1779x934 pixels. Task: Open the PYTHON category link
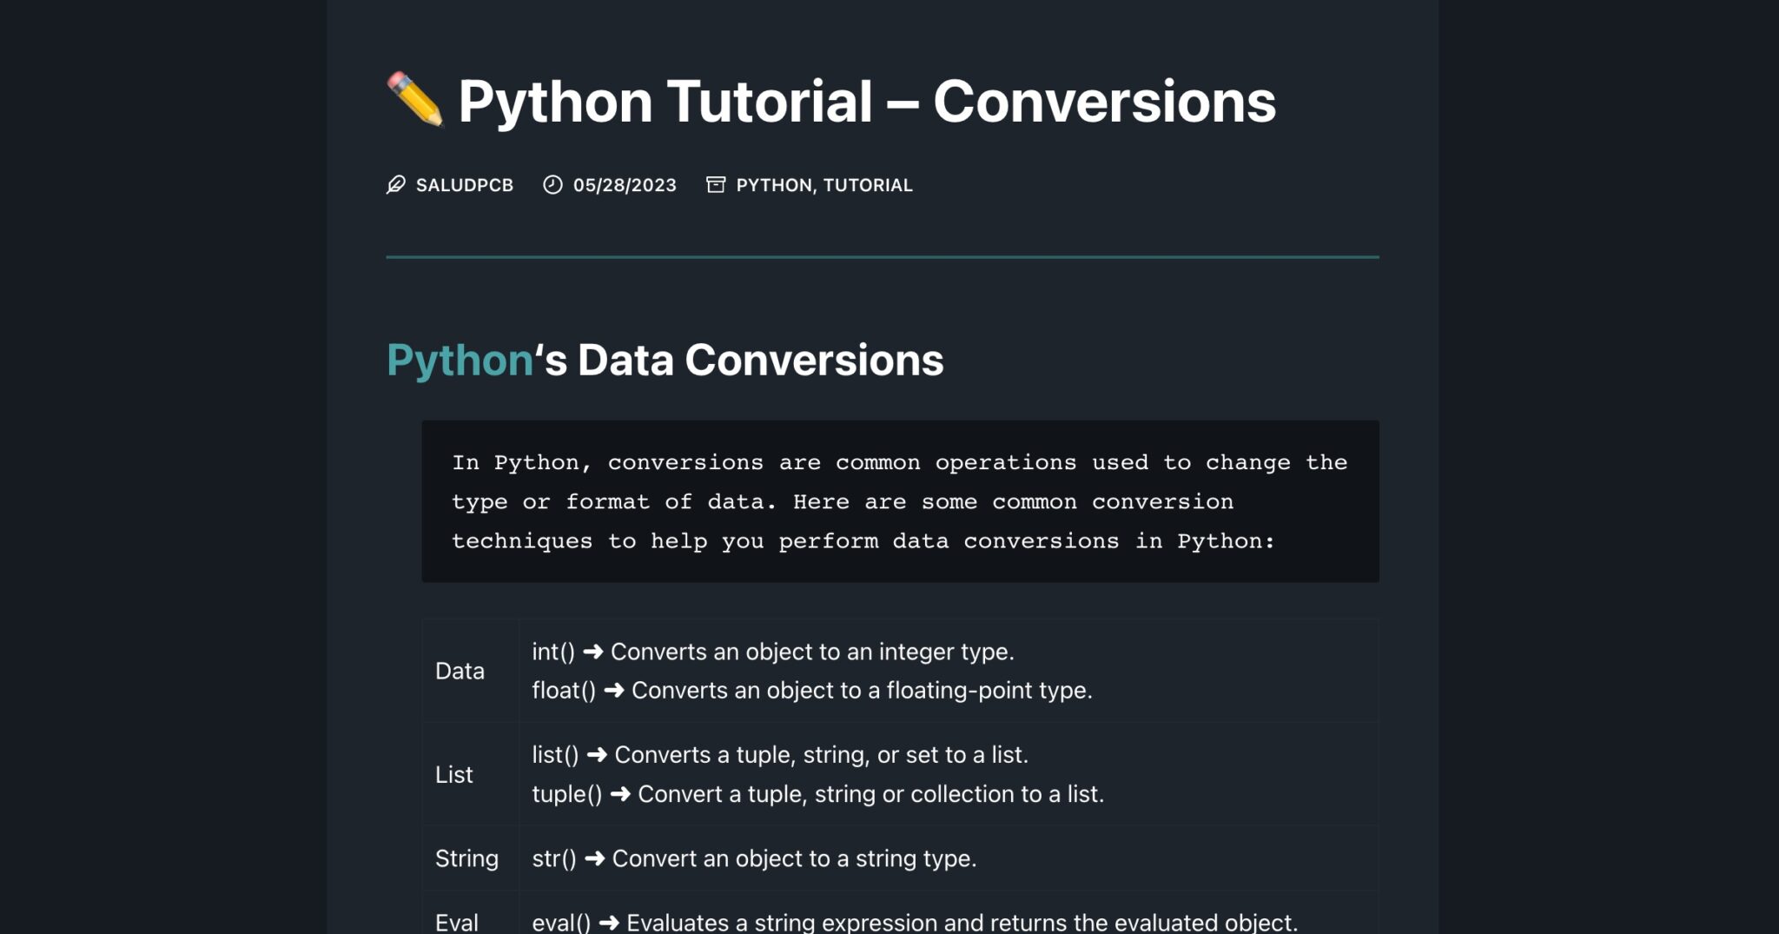click(773, 185)
